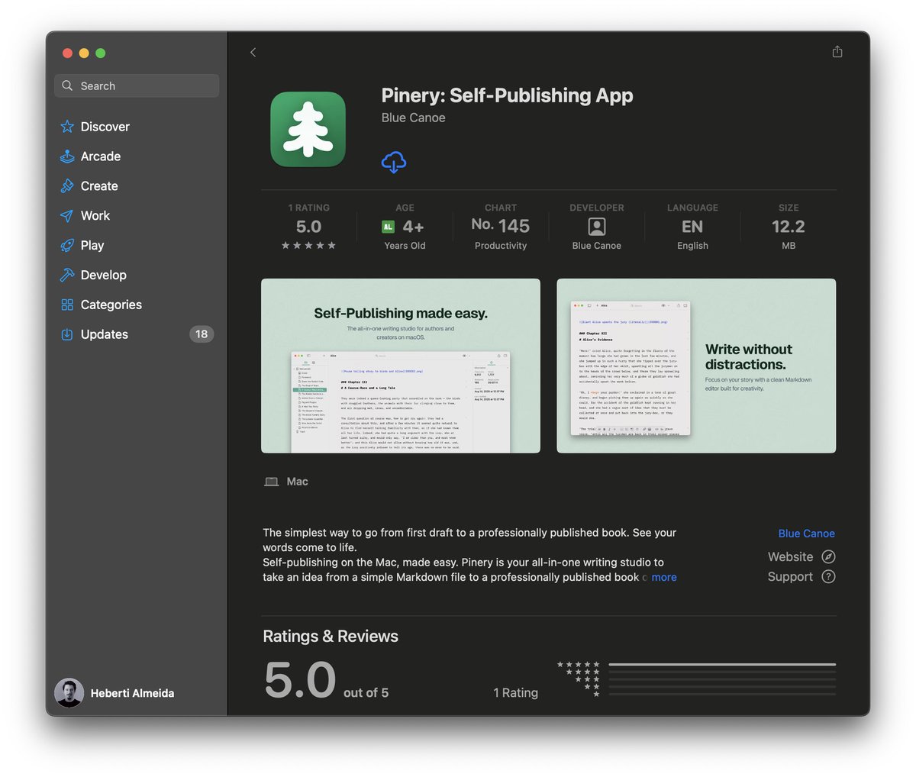Click the Arcade joystick icon
The width and height of the screenshot is (916, 777).
[x=67, y=156]
